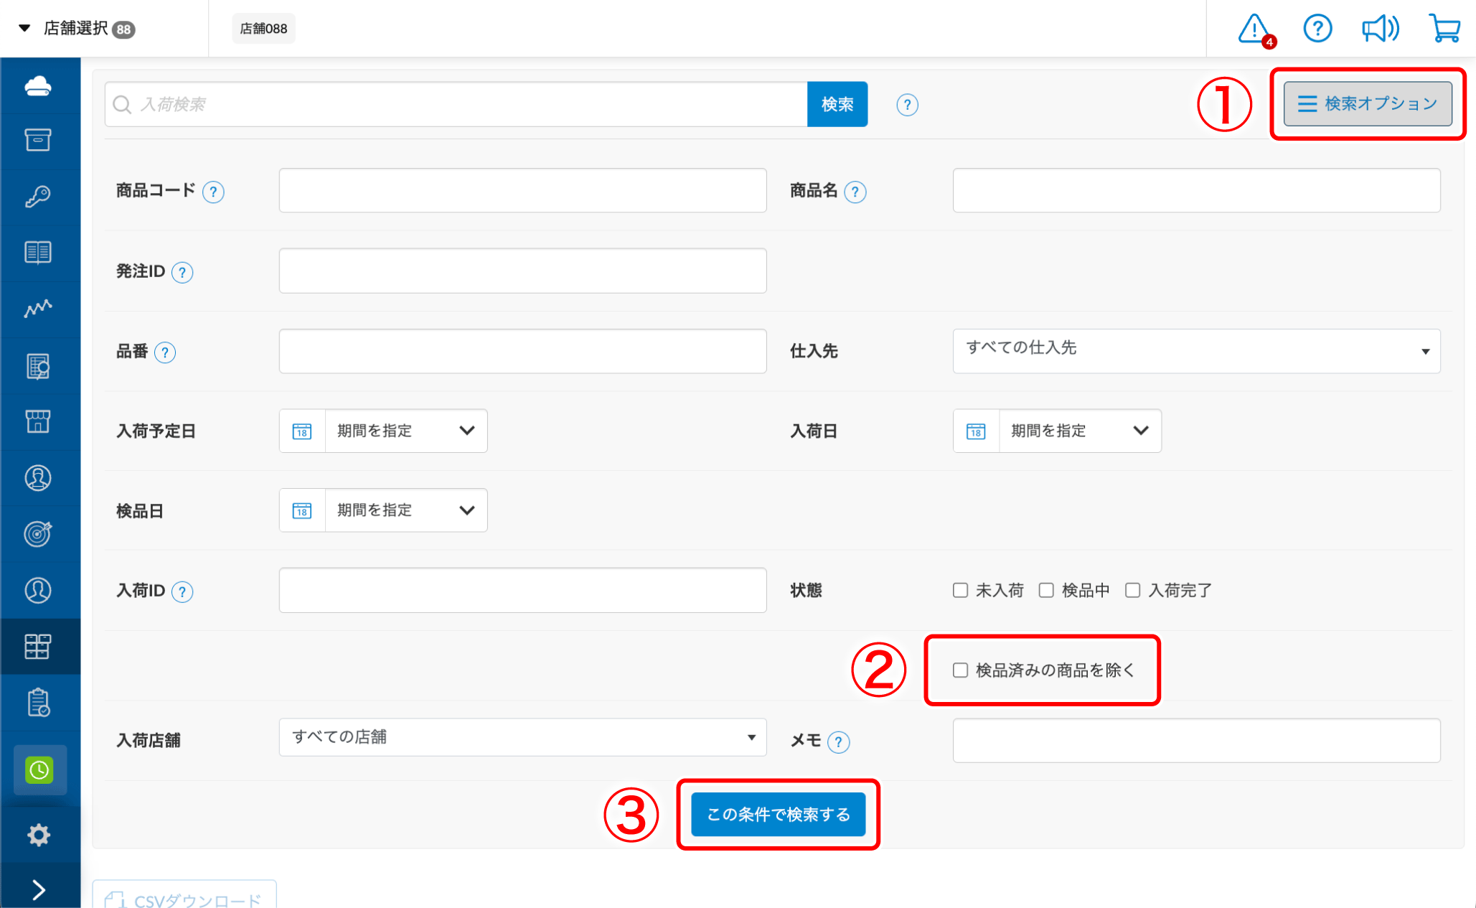Open the 店舗選択 store selector menu
The image size is (1476, 908).
75,29
